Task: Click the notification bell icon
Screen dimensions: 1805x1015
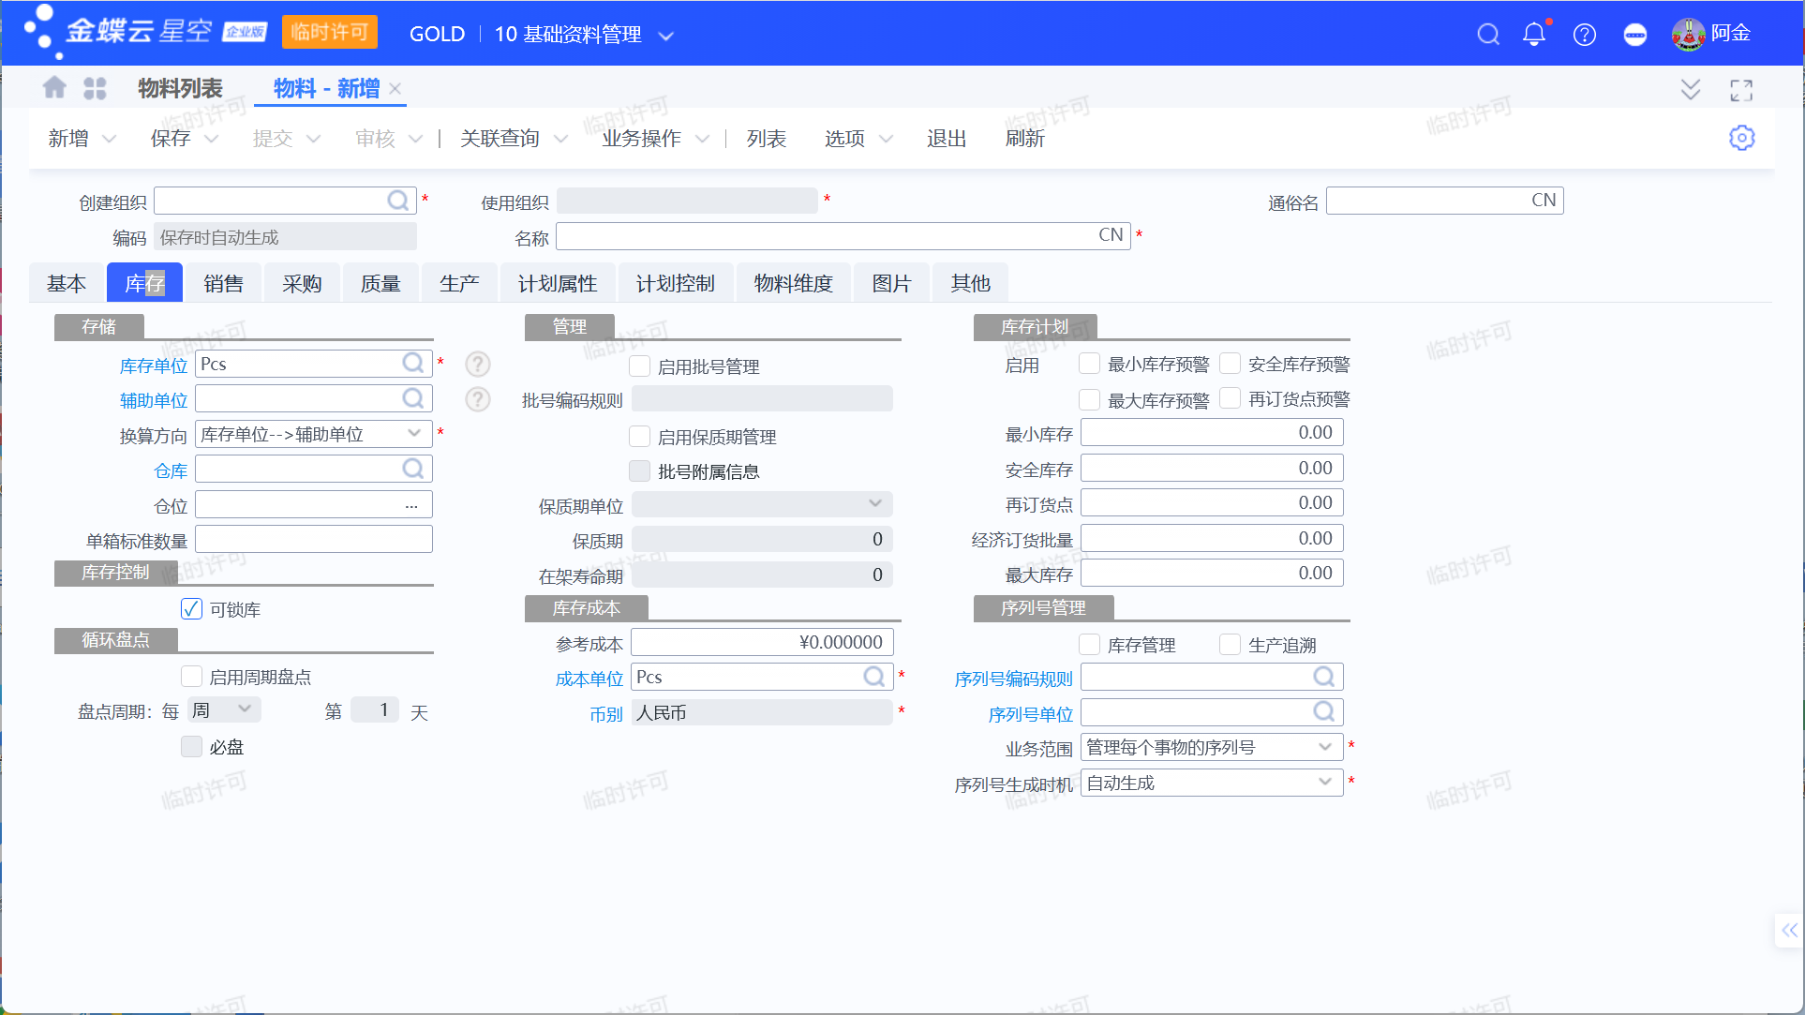Action: tap(1533, 35)
